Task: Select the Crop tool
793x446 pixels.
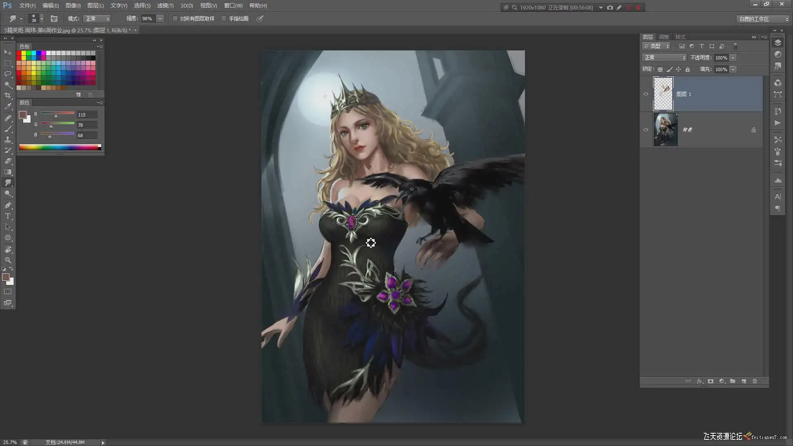Action: pyautogui.click(x=8, y=95)
